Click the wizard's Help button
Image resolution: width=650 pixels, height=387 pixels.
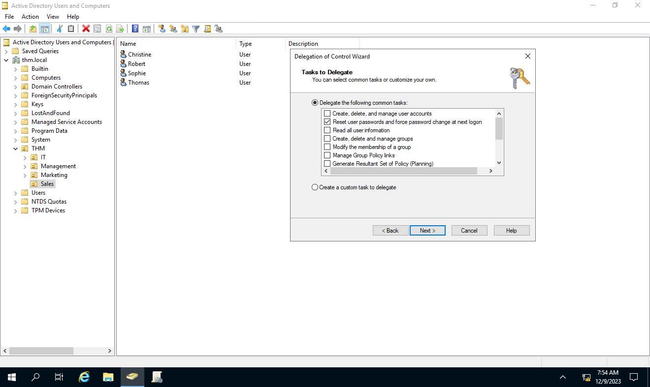pos(512,230)
